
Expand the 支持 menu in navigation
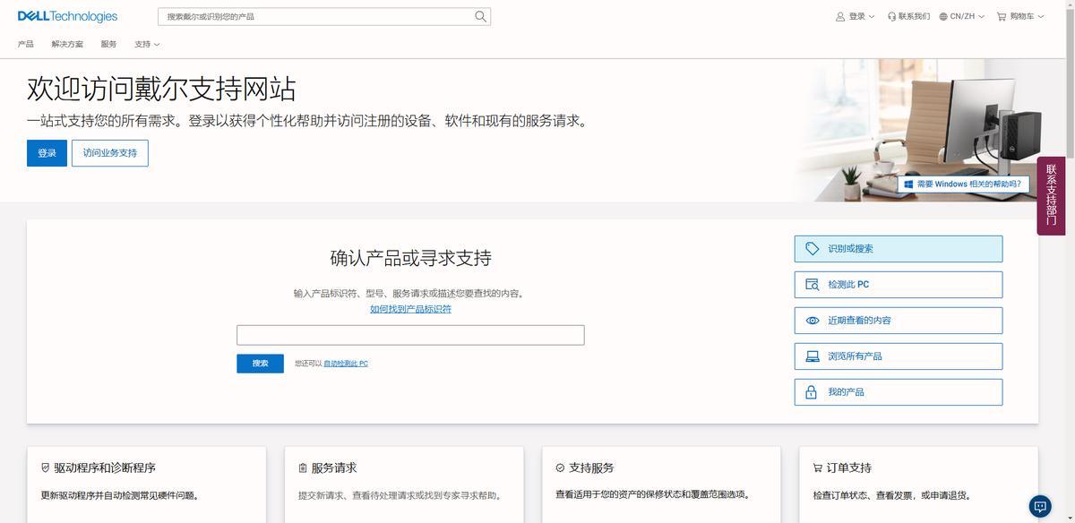147,44
